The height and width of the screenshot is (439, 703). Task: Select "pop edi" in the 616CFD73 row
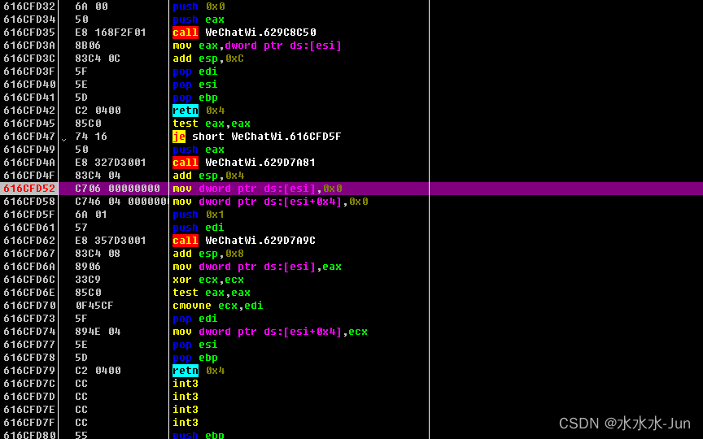tap(195, 318)
